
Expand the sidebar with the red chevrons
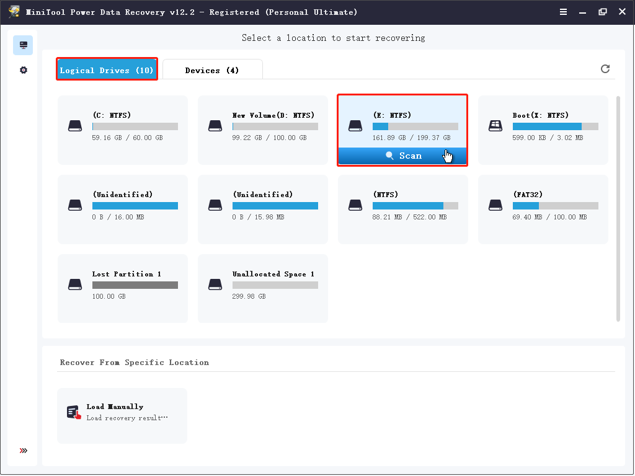(24, 451)
